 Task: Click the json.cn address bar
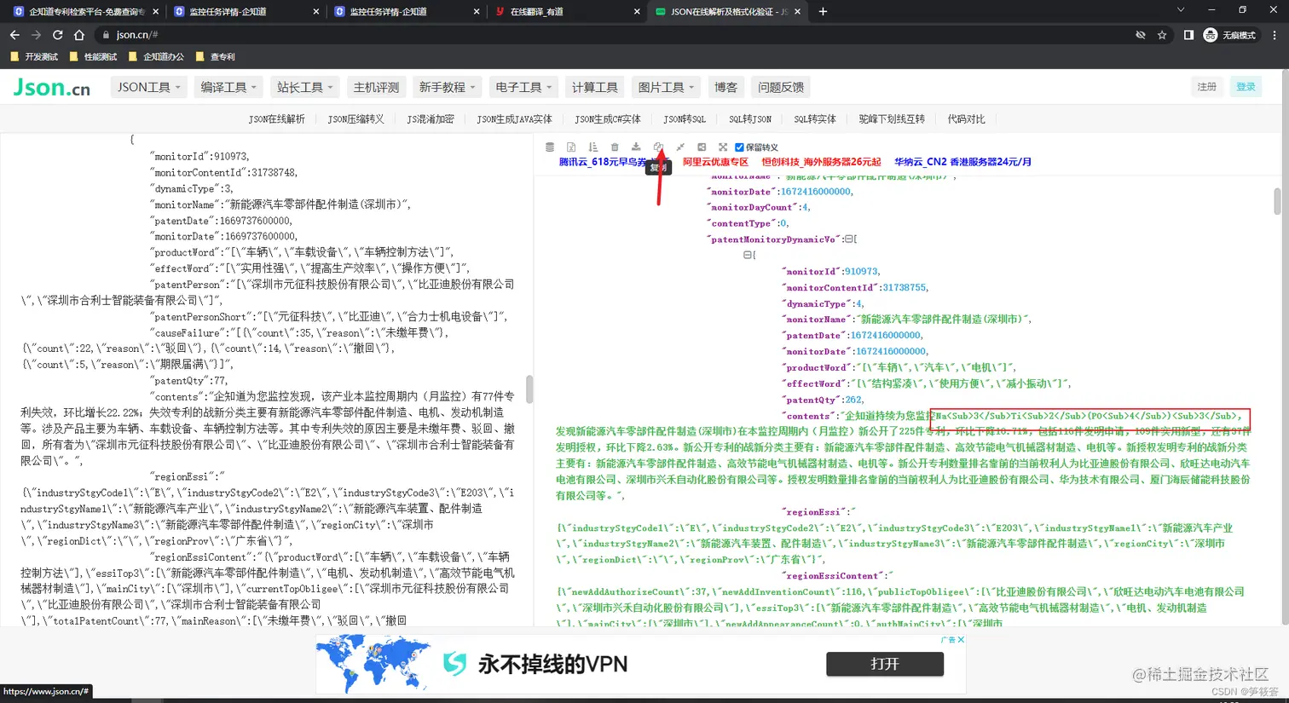click(x=614, y=35)
